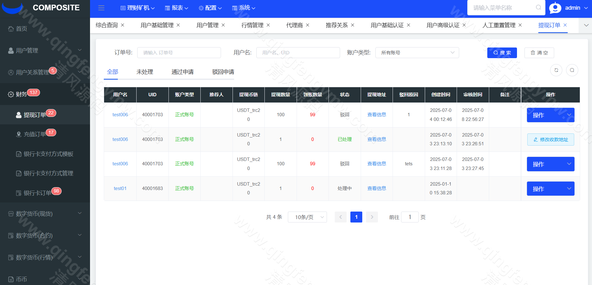Open the test006 user link
Viewport: 592px width, 285px height.
[120, 115]
